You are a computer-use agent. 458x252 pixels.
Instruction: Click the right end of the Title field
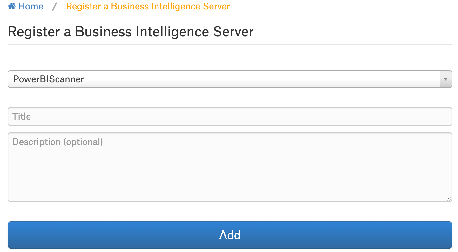(441, 117)
